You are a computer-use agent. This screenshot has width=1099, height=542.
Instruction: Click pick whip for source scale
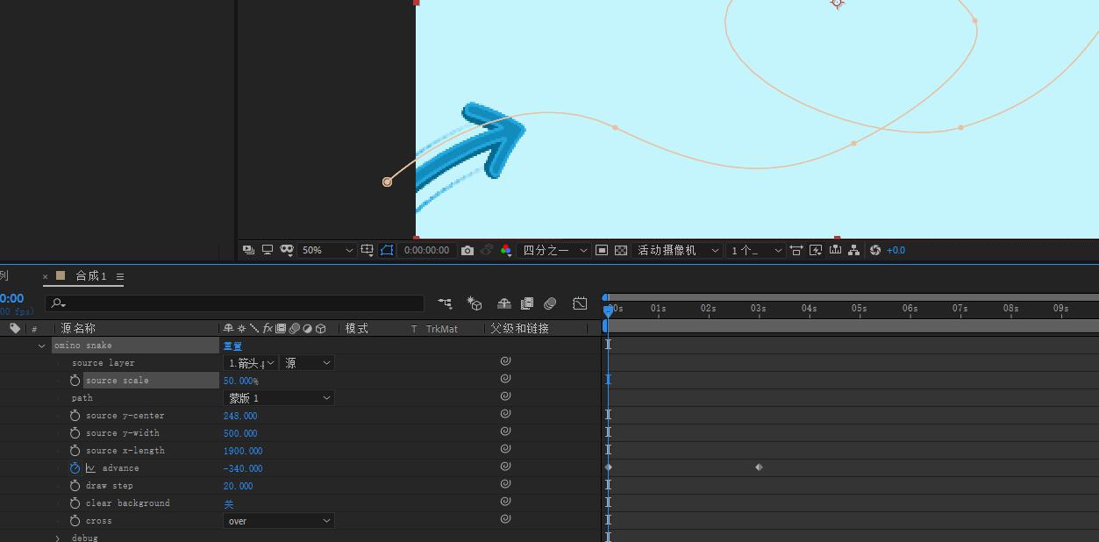coord(505,379)
